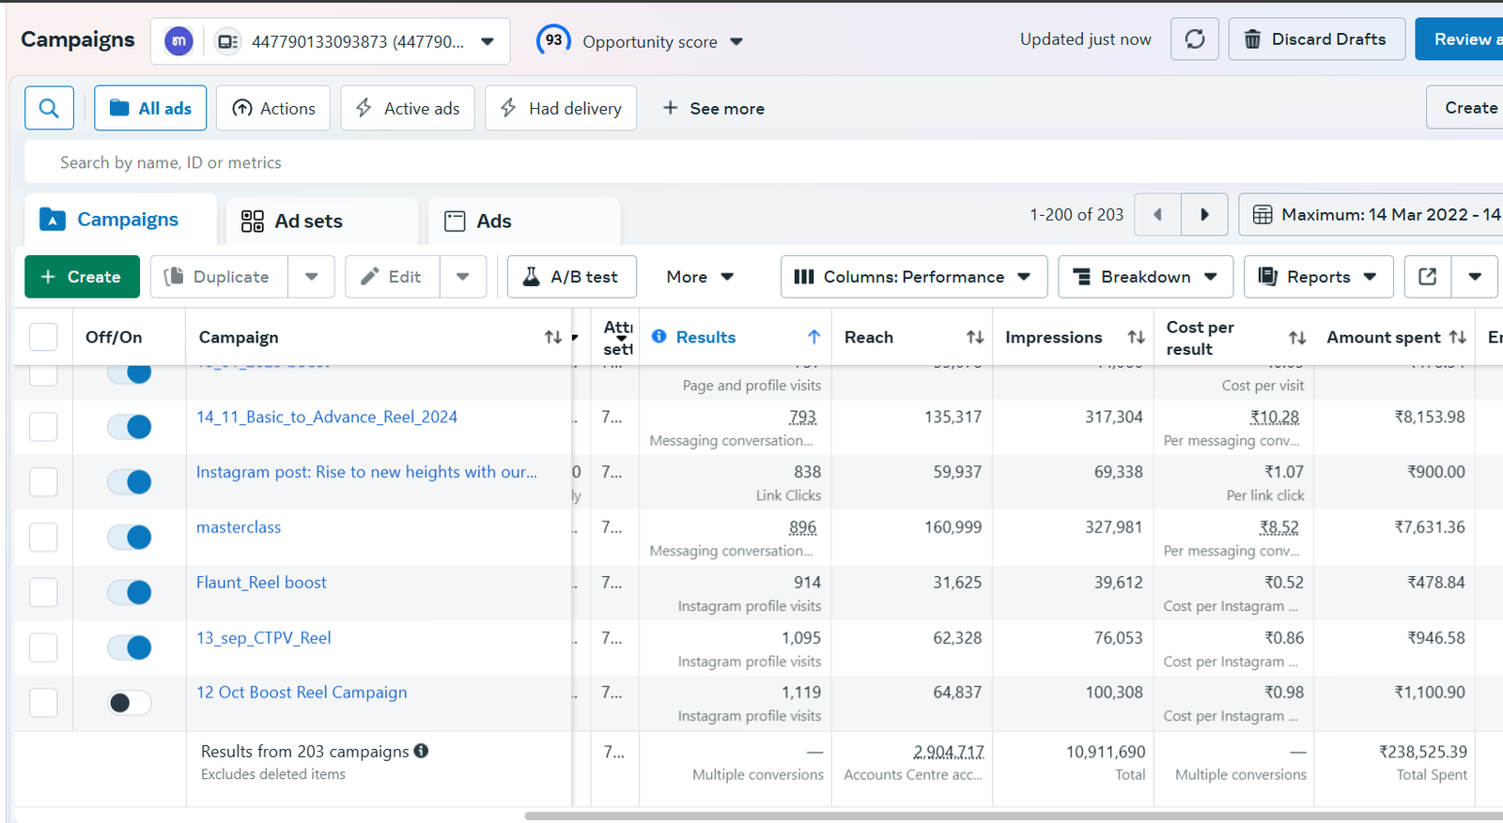Open 12 Oct Boost Reel Campaign link
The image size is (1503, 823).
pos(302,693)
